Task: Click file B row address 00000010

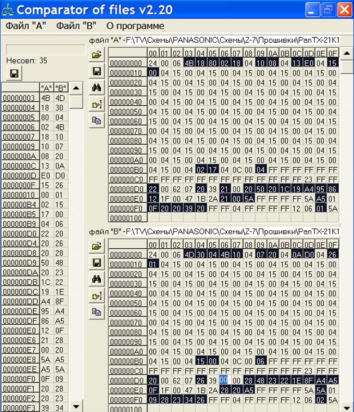Action: [127, 265]
